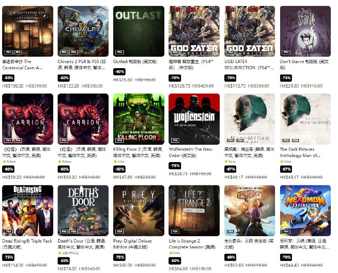Click the PS4 platform tag on Outlast cover

120,52
